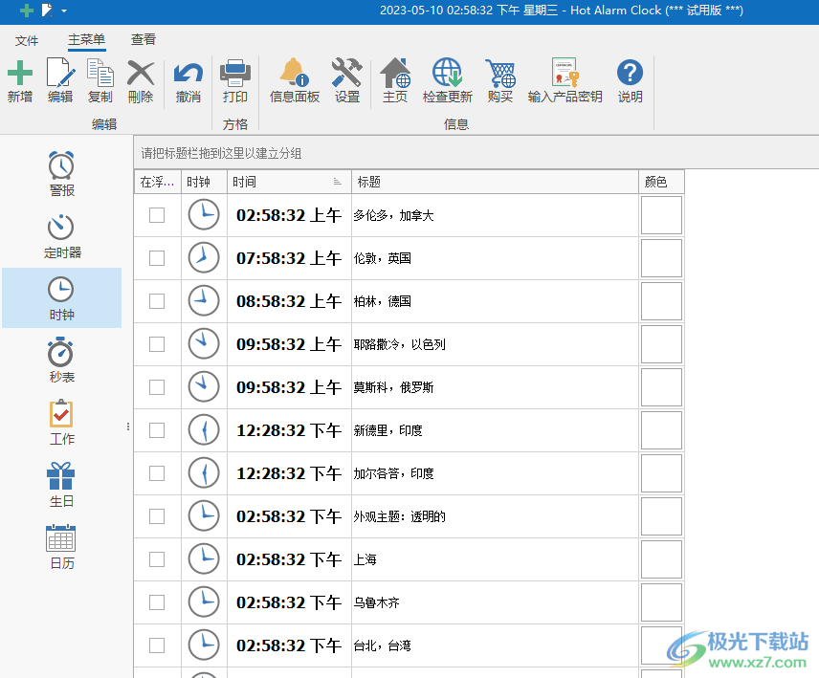Image resolution: width=819 pixels, height=678 pixels.
Task: Select 工作 (Tasks) clipboard in sidebar
Action: pos(61,423)
